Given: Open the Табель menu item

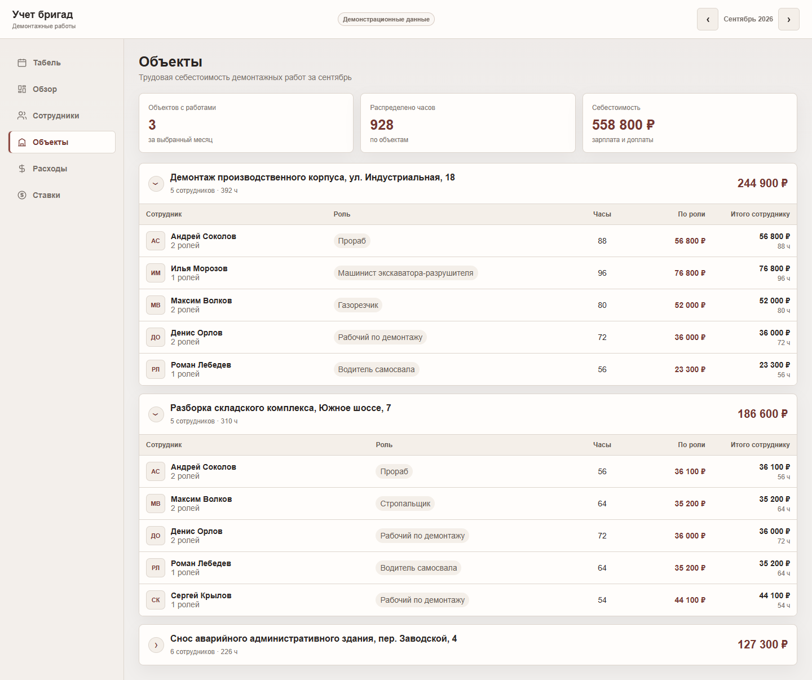Looking at the screenshot, I should 62,63.
